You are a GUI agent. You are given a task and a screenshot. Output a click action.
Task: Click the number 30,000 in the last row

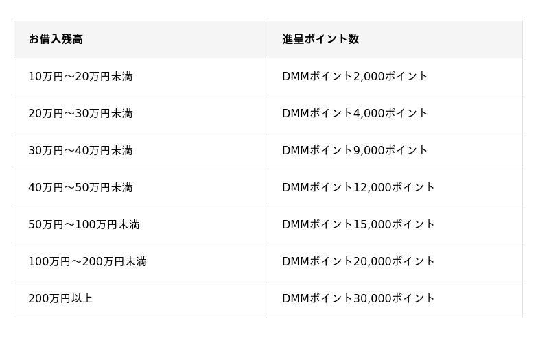pyautogui.click(x=372, y=298)
